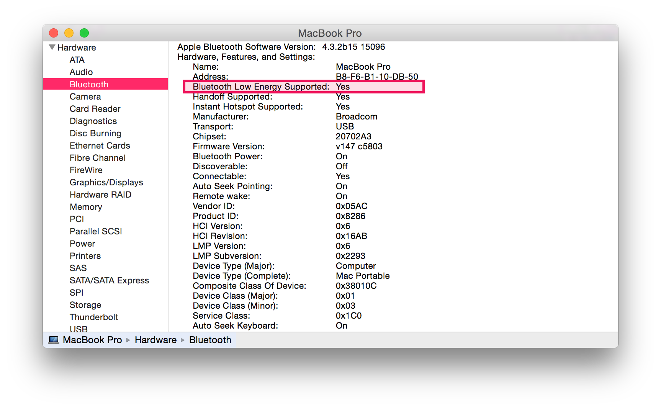Minimize the window with the yellow button
This screenshot has width=661, height=409.
click(x=69, y=33)
